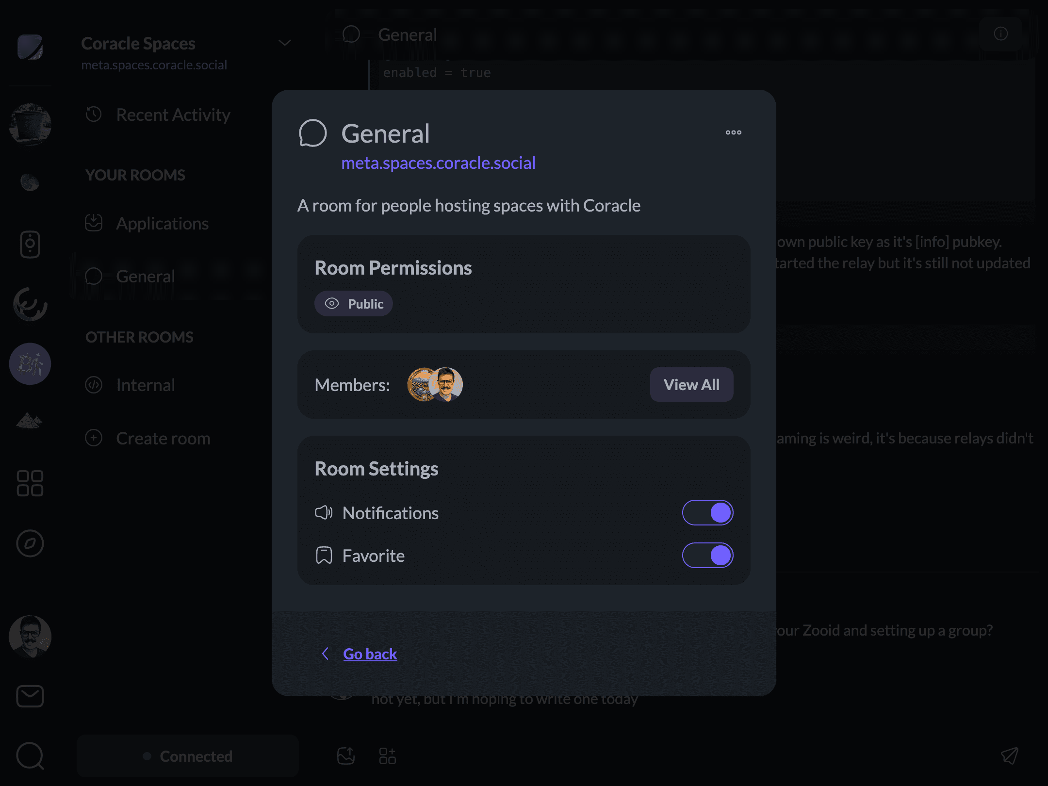Toggle the Notifications switch

pyautogui.click(x=707, y=513)
